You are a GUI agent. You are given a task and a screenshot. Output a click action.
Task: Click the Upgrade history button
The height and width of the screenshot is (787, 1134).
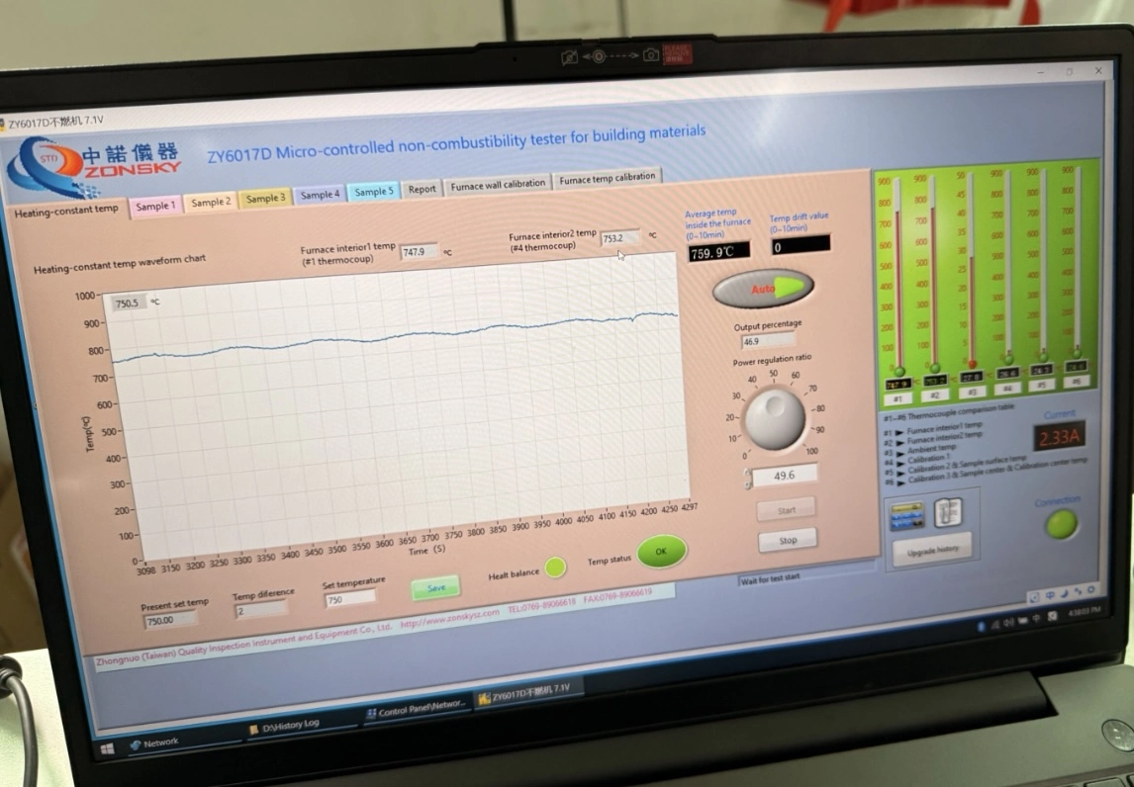tap(932, 548)
